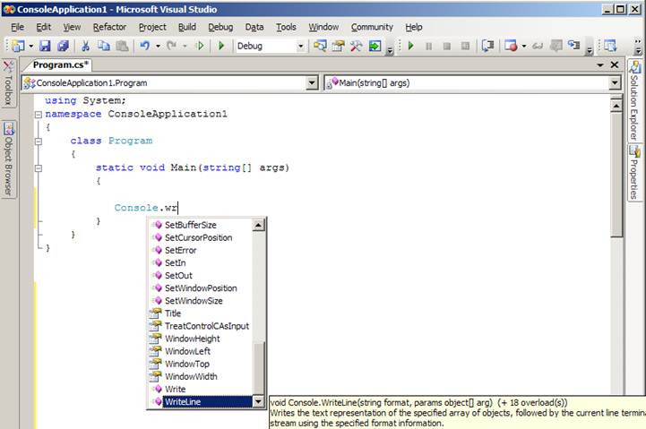The image size is (646, 429).
Task: Open the Toolbox icon with crossed tools
Action: point(356,46)
